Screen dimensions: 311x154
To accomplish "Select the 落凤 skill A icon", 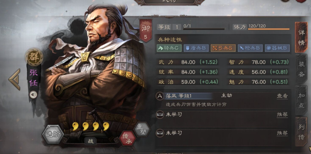I will point(159,96).
